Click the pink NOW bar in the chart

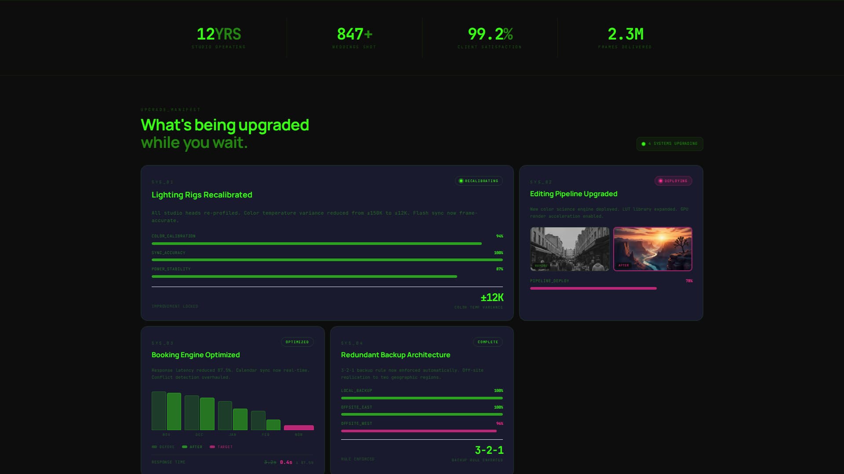pyautogui.click(x=299, y=427)
